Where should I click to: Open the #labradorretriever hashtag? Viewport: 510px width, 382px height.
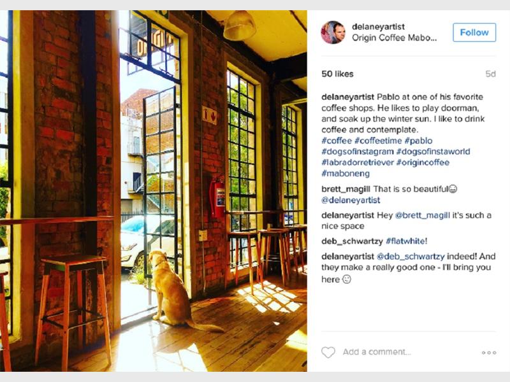[358, 162]
